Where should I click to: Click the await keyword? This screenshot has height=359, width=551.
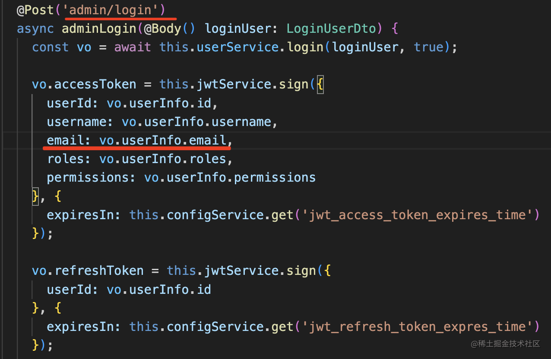click(133, 47)
